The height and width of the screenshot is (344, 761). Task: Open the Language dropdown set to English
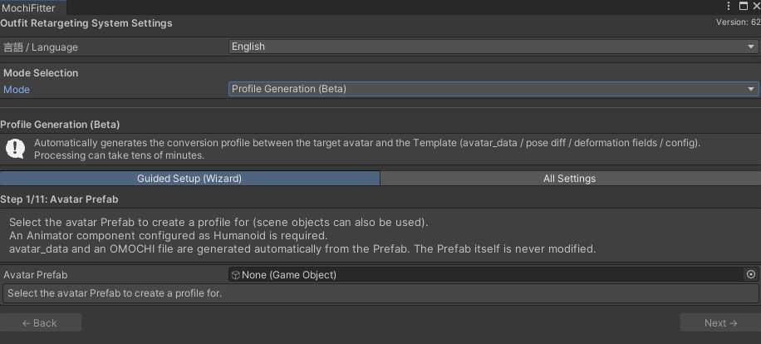(493, 47)
